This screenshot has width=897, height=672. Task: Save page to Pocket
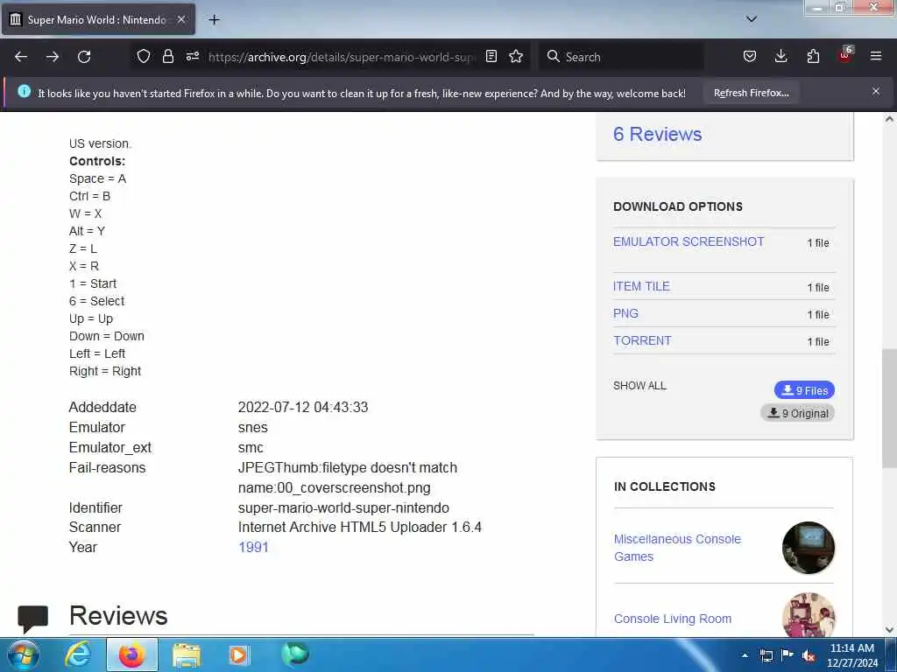(750, 56)
